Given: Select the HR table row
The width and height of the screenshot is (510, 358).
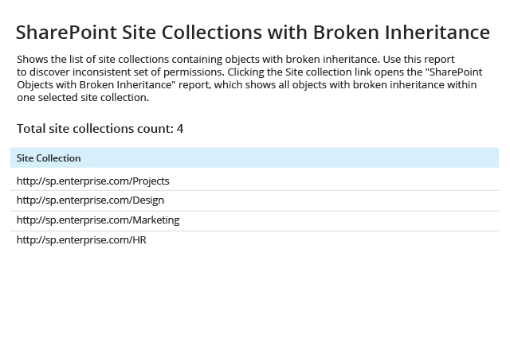Looking at the screenshot, I should coord(255,240).
